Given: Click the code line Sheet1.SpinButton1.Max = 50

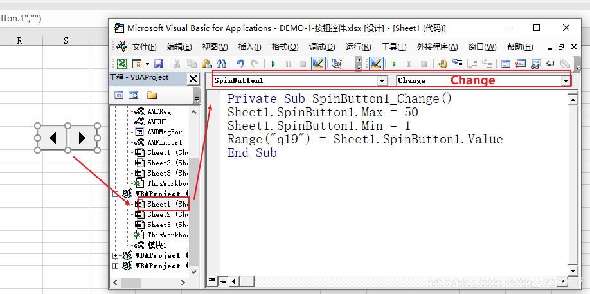Looking at the screenshot, I should point(323,112).
